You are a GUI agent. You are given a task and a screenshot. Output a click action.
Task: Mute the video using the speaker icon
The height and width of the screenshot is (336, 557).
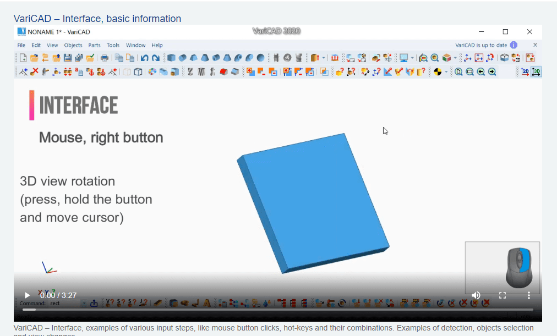pos(476,295)
